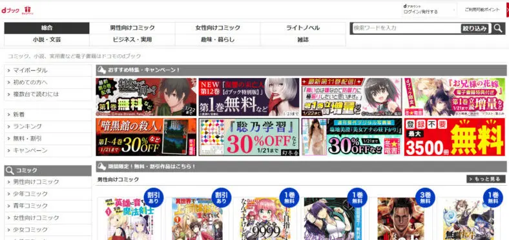The image size is (509, 240).
Task: Select 青年コミック in the sidebar
Action: [48, 206]
